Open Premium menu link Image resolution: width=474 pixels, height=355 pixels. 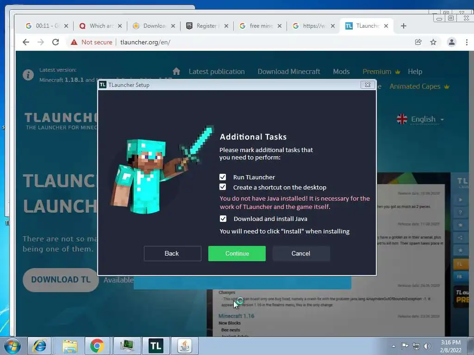pyautogui.click(x=377, y=72)
